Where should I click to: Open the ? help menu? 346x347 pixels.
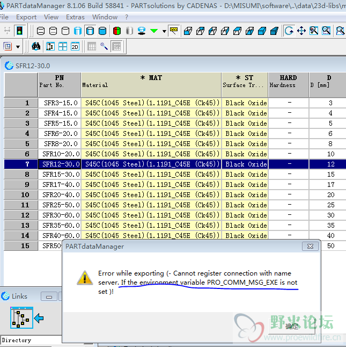click(x=127, y=17)
